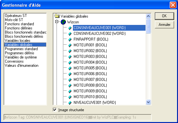Select Fonctions standard category
178x123 pixels.
[x=19, y=24]
